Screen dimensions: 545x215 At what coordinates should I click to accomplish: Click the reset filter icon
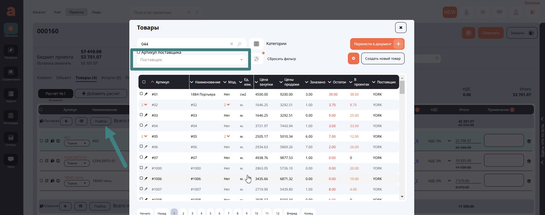tap(256, 59)
